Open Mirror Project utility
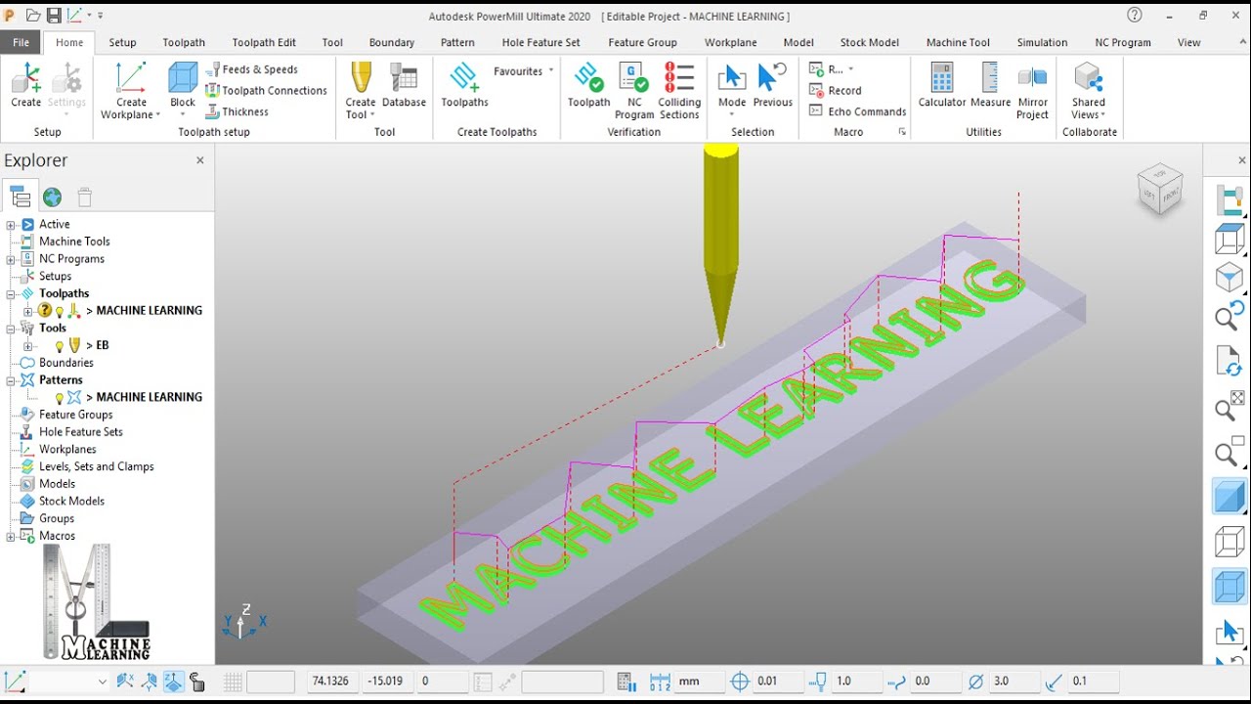Viewport: 1251px width, 704px height. [x=1032, y=90]
